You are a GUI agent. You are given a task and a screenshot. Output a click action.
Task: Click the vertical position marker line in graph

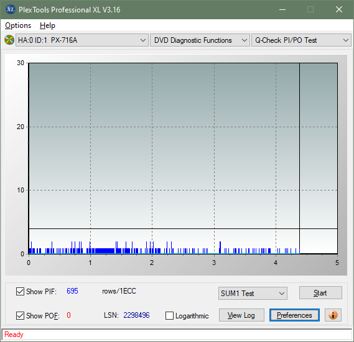(x=299, y=158)
